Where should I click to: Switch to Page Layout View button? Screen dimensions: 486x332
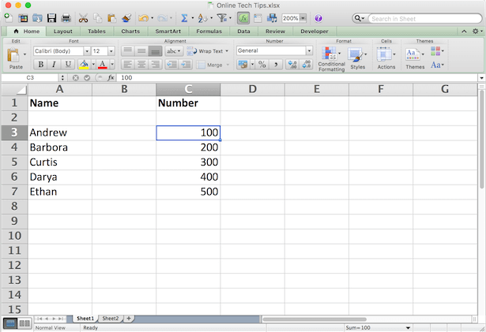point(24,323)
